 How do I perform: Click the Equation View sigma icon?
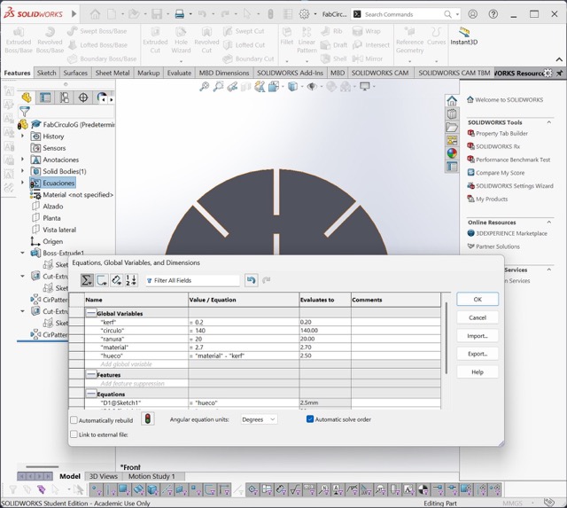(x=87, y=280)
